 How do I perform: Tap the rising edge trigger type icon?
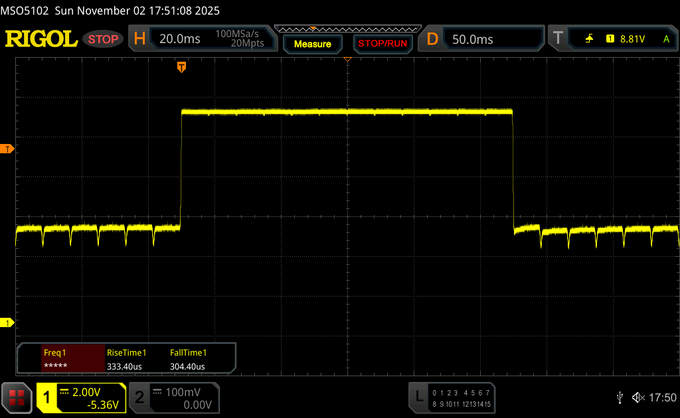[x=589, y=39]
